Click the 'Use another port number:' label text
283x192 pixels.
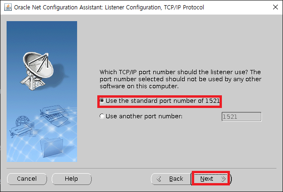tap(144, 116)
